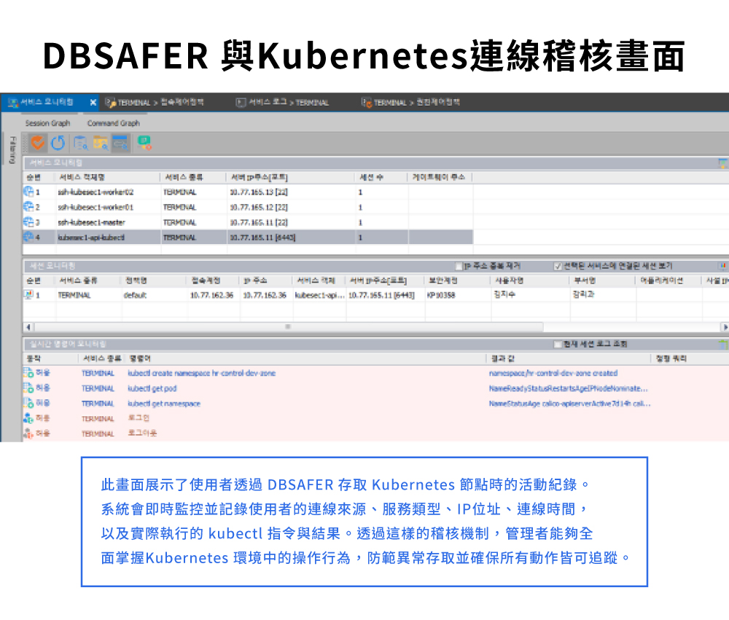The width and height of the screenshot is (729, 620).
Task: Sort by the 결과 값 column header
Action: (568, 358)
